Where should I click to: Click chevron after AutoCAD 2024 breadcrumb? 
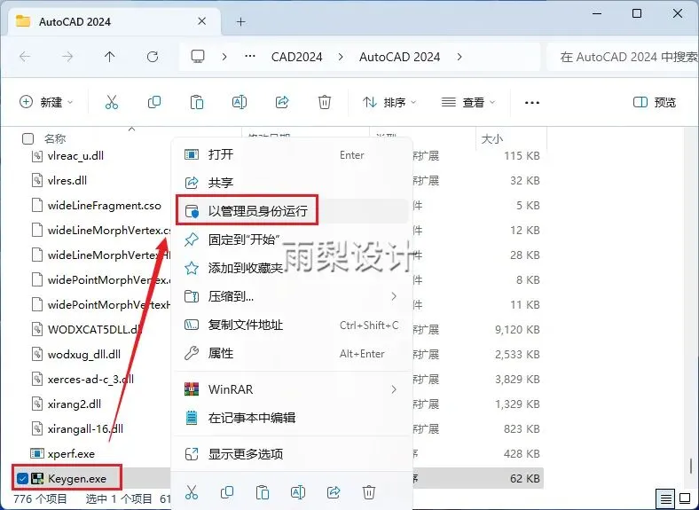tap(459, 57)
